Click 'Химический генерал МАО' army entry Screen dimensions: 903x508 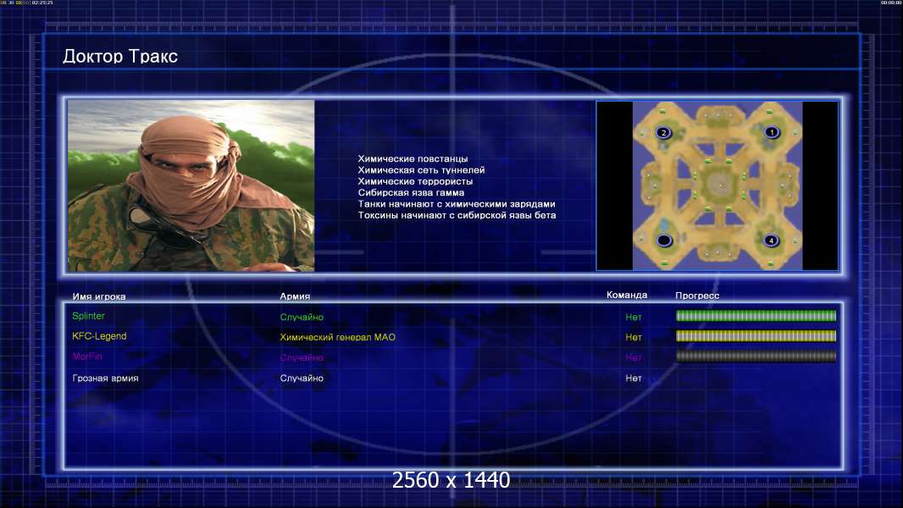pyautogui.click(x=337, y=337)
